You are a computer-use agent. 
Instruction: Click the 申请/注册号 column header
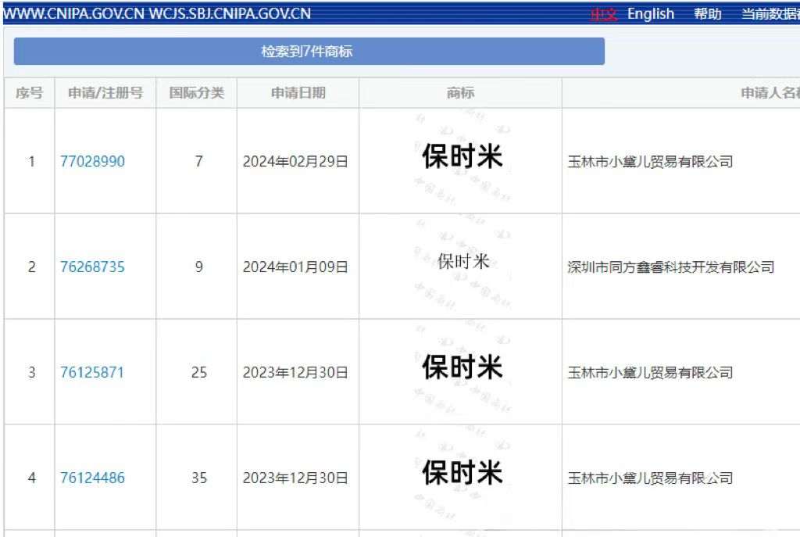coord(105,93)
